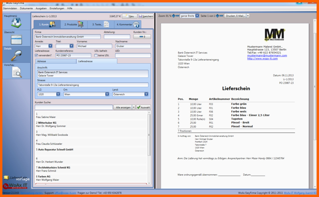This screenshot has height=197, width=319.
Task: Expand the Ort dropdown
Action: coord(107,94)
